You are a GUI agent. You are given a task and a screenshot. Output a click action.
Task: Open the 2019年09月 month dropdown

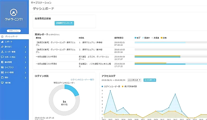(x=135, y=80)
